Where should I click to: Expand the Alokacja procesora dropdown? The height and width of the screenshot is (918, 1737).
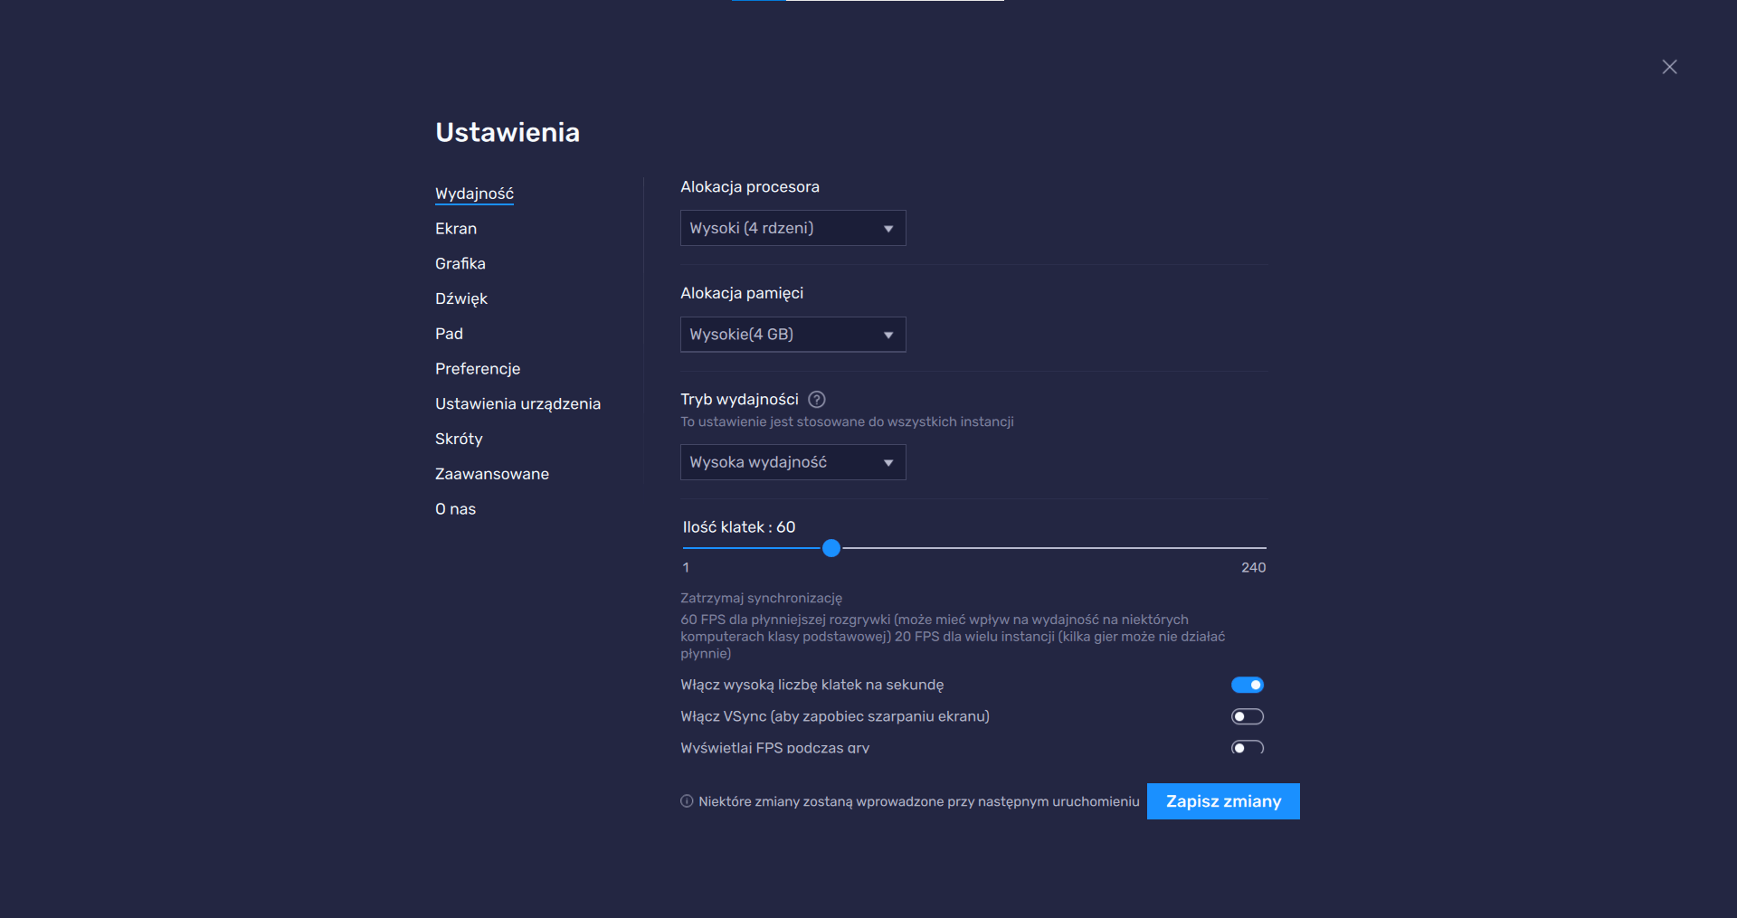tap(793, 228)
